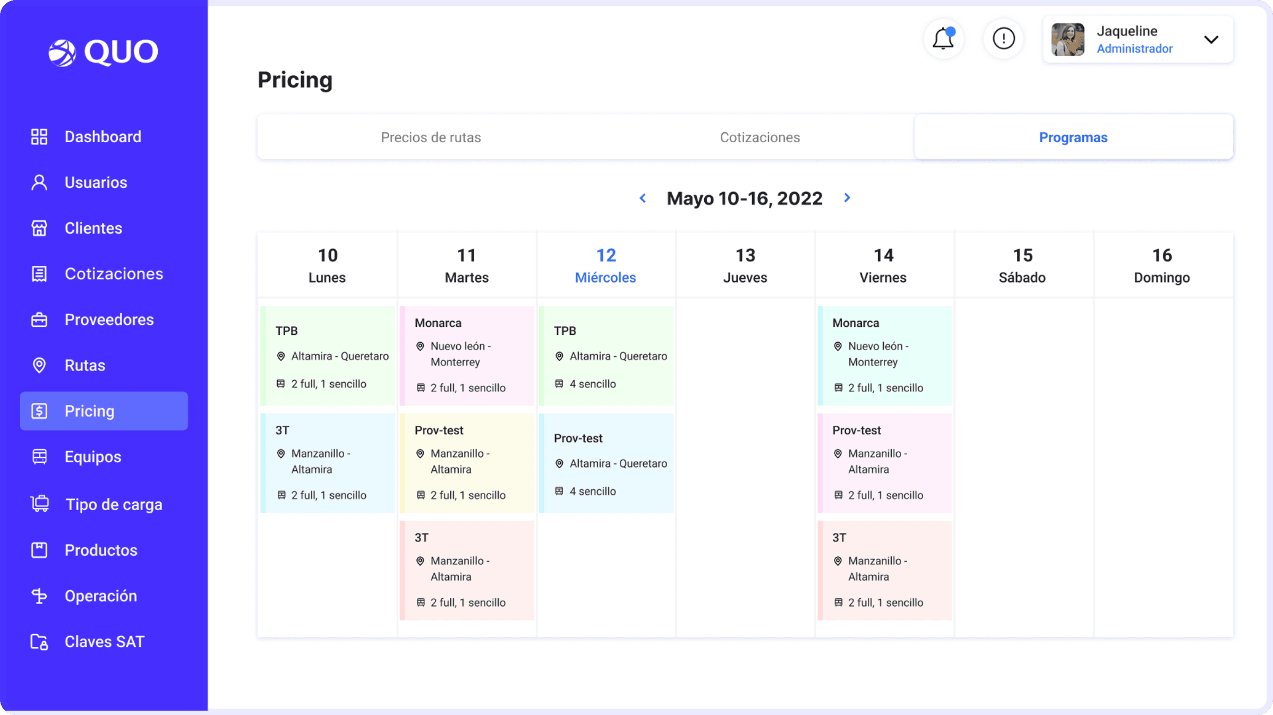Click Jaqueline's profile avatar photo
1273x715 pixels.
coord(1067,40)
